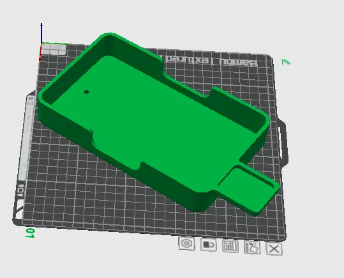
Task: Arrange objects on this plate
Action: 230,246
